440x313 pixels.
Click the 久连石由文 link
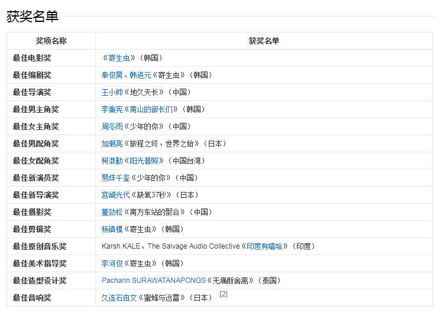click(119, 298)
